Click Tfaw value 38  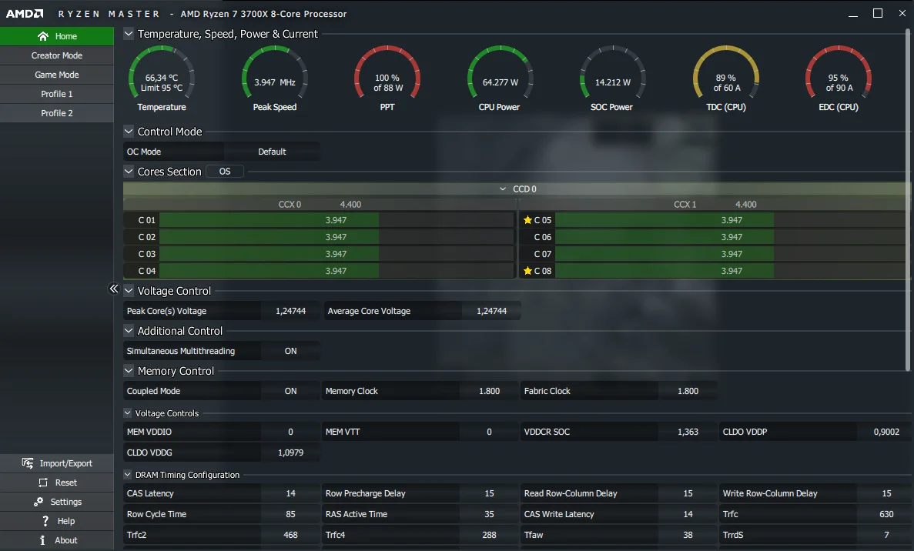(x=688, y=535)
